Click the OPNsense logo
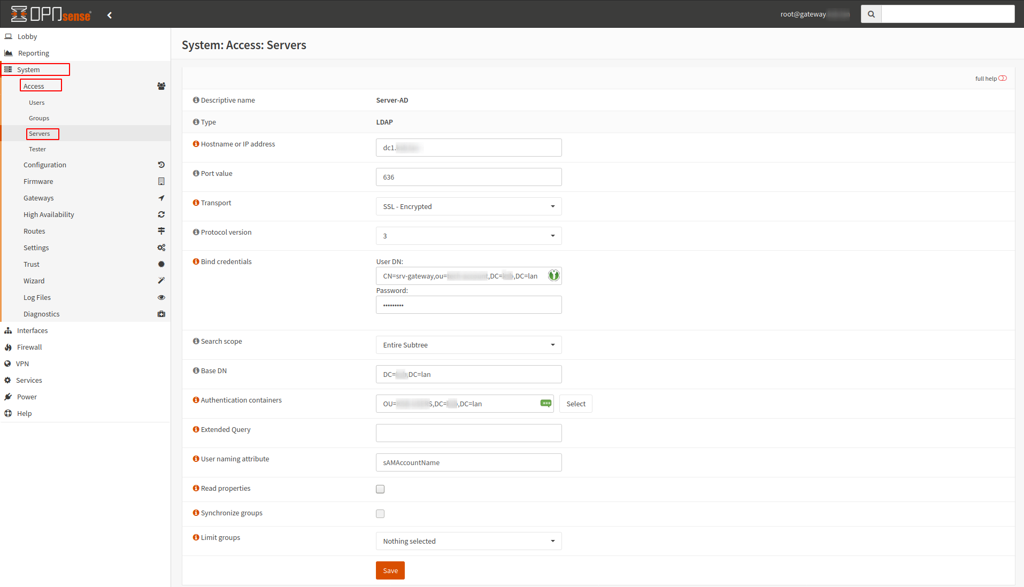This screenshot has height=587, width=1024. (51, 14)
